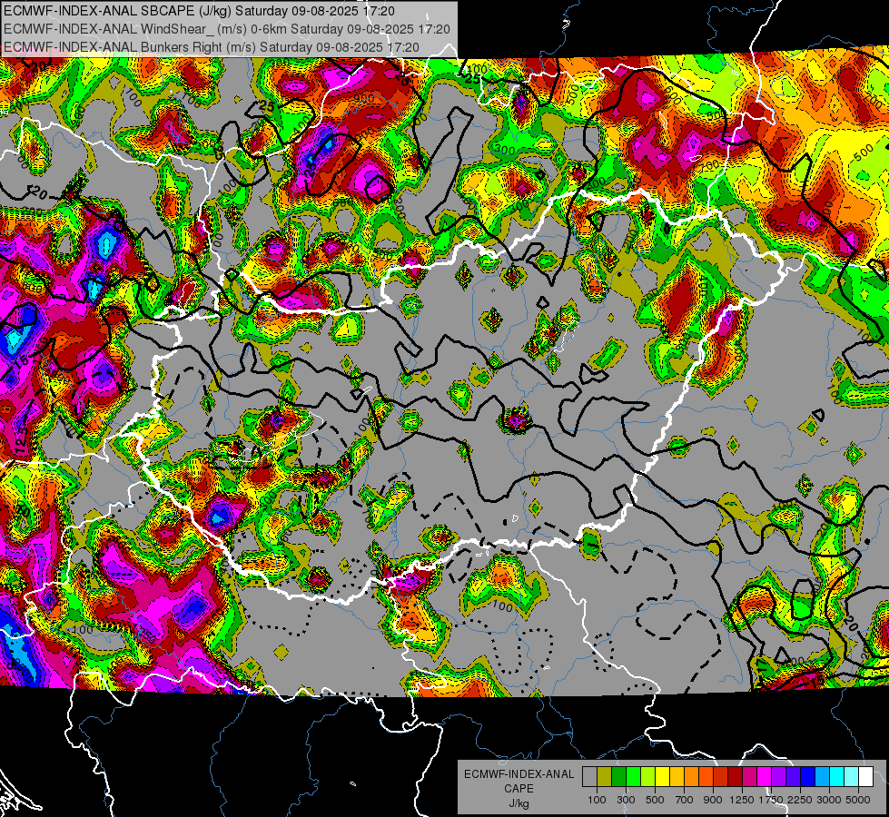The width and height of the screenshot is (889, 817).
Task: Click the 100 value under the color scale
Action: (597, 800)
